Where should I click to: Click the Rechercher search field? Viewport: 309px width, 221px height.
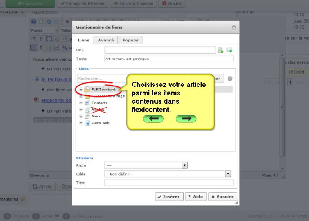pos(102,78)
